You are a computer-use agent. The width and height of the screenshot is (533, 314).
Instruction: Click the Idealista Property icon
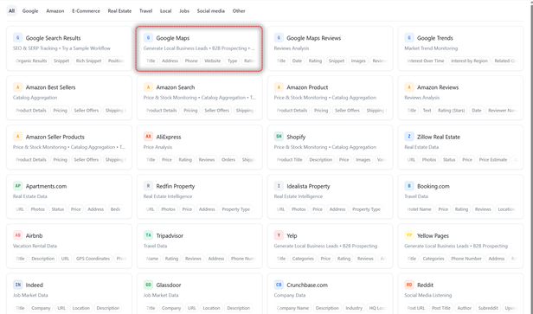tap(279, 186)
